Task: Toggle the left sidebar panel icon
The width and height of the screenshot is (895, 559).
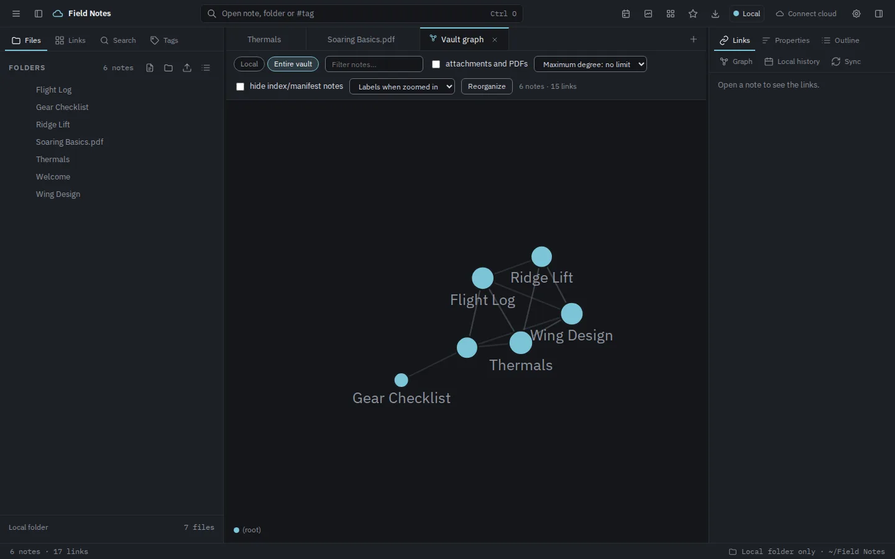Action: point(39,14)
